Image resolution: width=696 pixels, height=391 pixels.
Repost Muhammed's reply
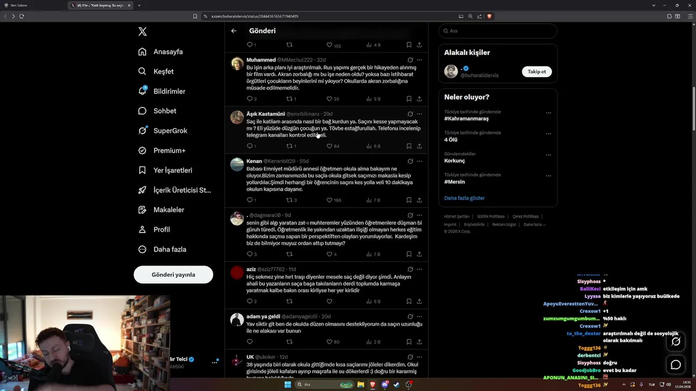pyautogui.click(x=289, y=99)
